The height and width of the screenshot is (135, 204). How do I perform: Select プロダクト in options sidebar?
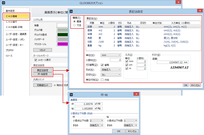(10, 50)
